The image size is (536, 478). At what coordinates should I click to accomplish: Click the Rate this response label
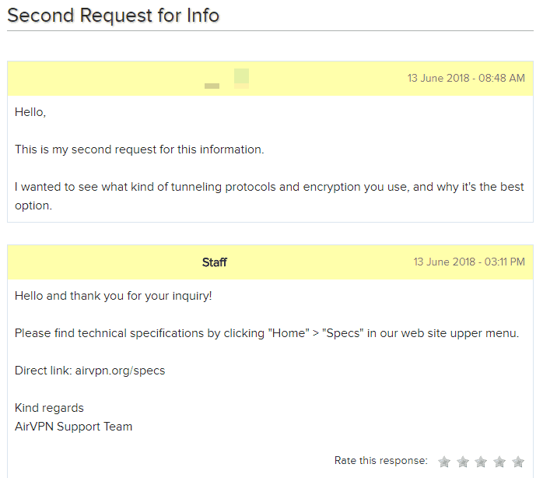[381, 461]
